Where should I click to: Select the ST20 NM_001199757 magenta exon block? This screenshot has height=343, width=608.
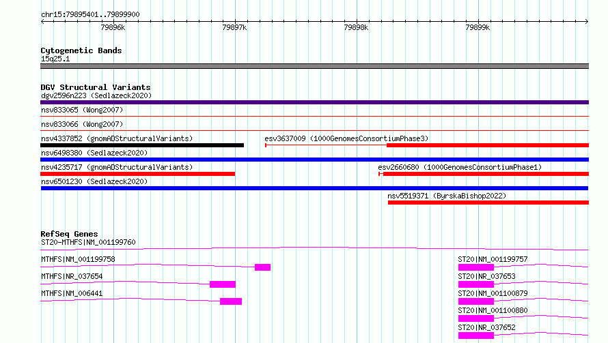[x=476, y=267]
